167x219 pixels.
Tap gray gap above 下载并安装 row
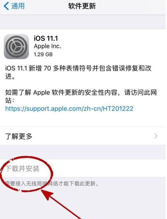pos(83,152)
